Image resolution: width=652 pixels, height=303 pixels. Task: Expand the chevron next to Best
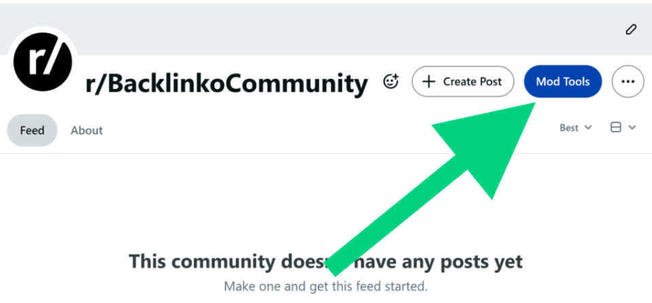pos(588,127)
